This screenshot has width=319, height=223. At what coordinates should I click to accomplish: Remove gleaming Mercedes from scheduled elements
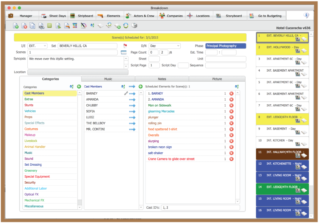231,111
